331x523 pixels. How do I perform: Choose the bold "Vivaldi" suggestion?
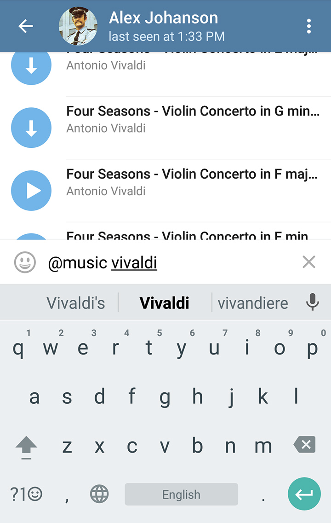pyautogui.click(x=164, y=303)
